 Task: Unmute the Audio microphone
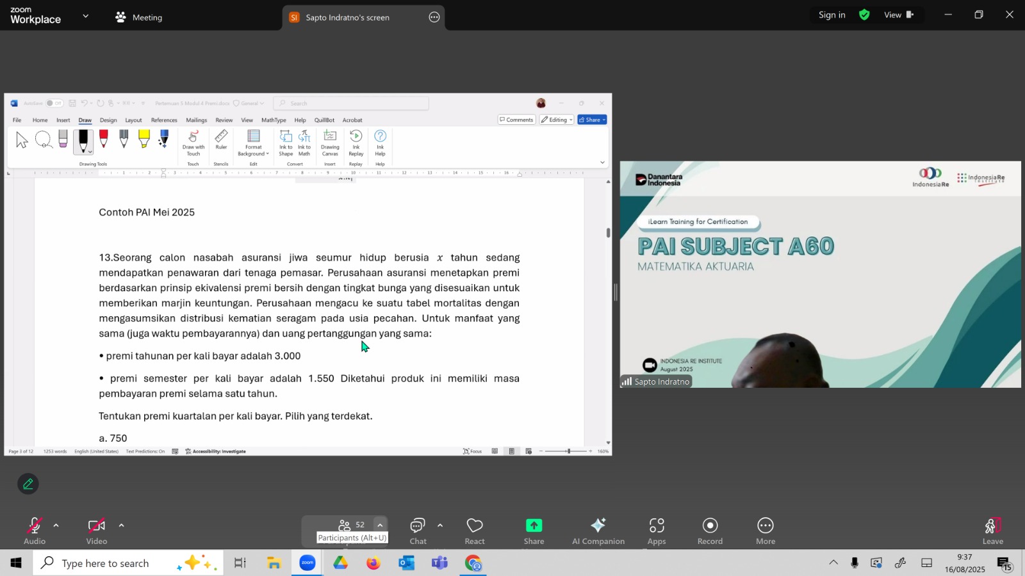pyautogui.click(x=35, y=531)
